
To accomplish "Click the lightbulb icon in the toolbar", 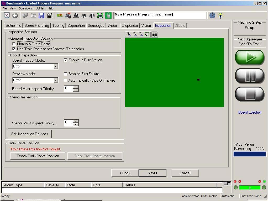I will (220, 15).
